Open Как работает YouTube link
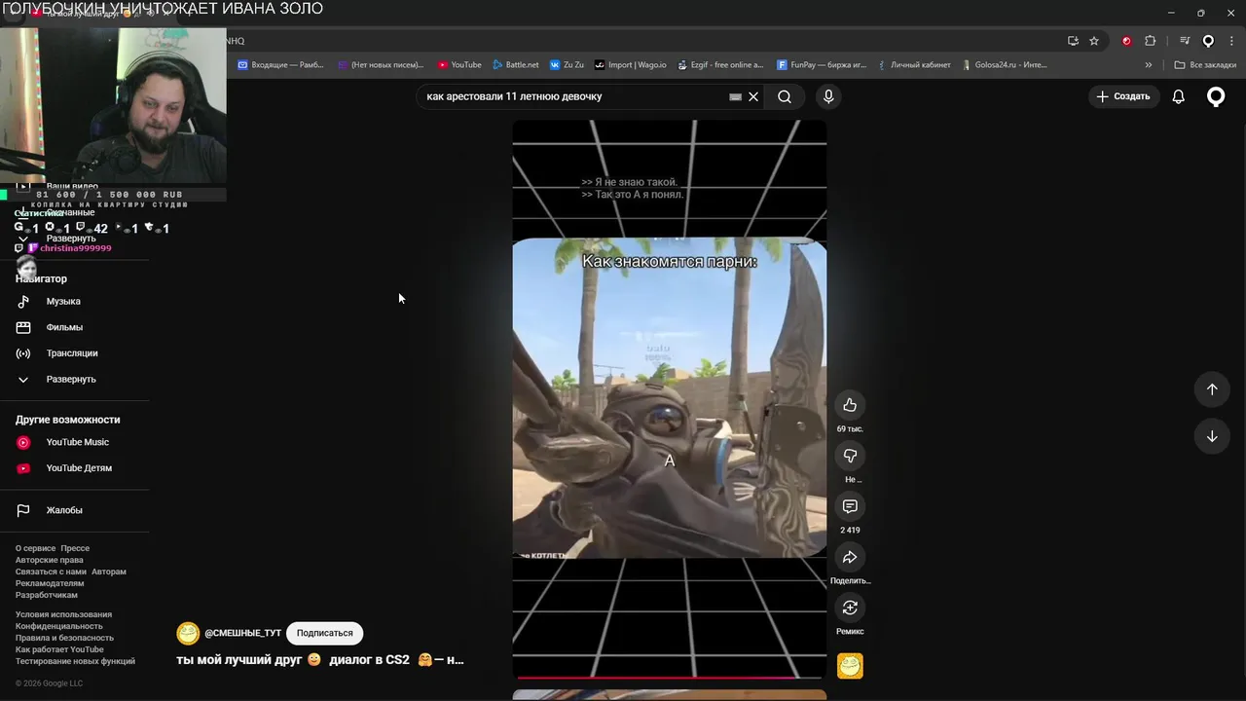 pos(59,649)
